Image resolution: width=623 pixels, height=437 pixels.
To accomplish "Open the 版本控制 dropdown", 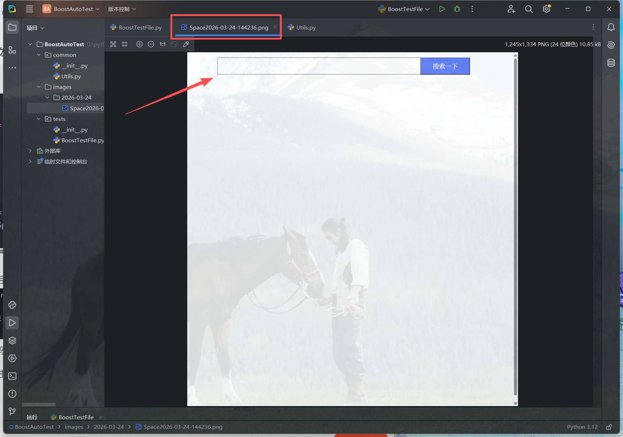I will point(122,9).
